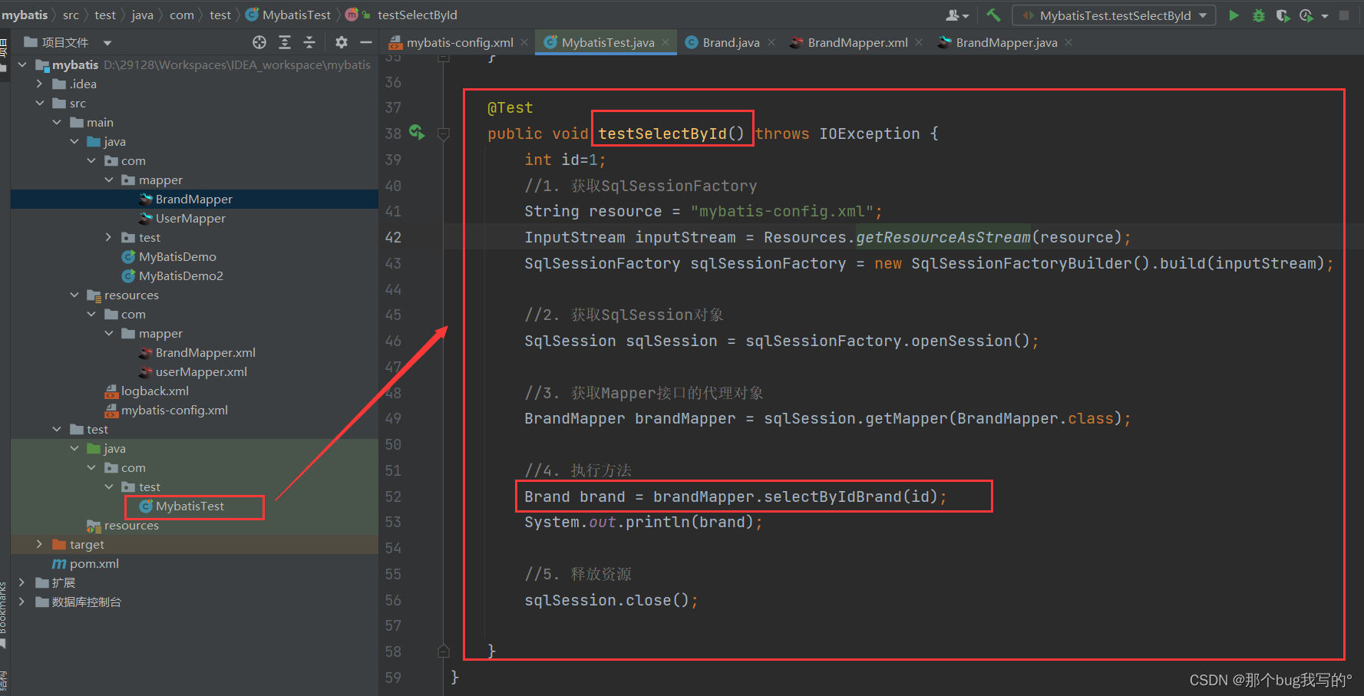This screenshot has height=696, width=1364.
Task: Close the BrandMapper.java tab
Action: coord(1068,42)
